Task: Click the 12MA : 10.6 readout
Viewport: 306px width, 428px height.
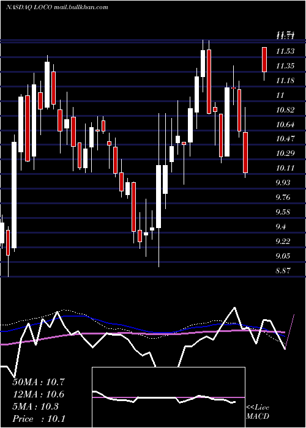Action: 39,394
